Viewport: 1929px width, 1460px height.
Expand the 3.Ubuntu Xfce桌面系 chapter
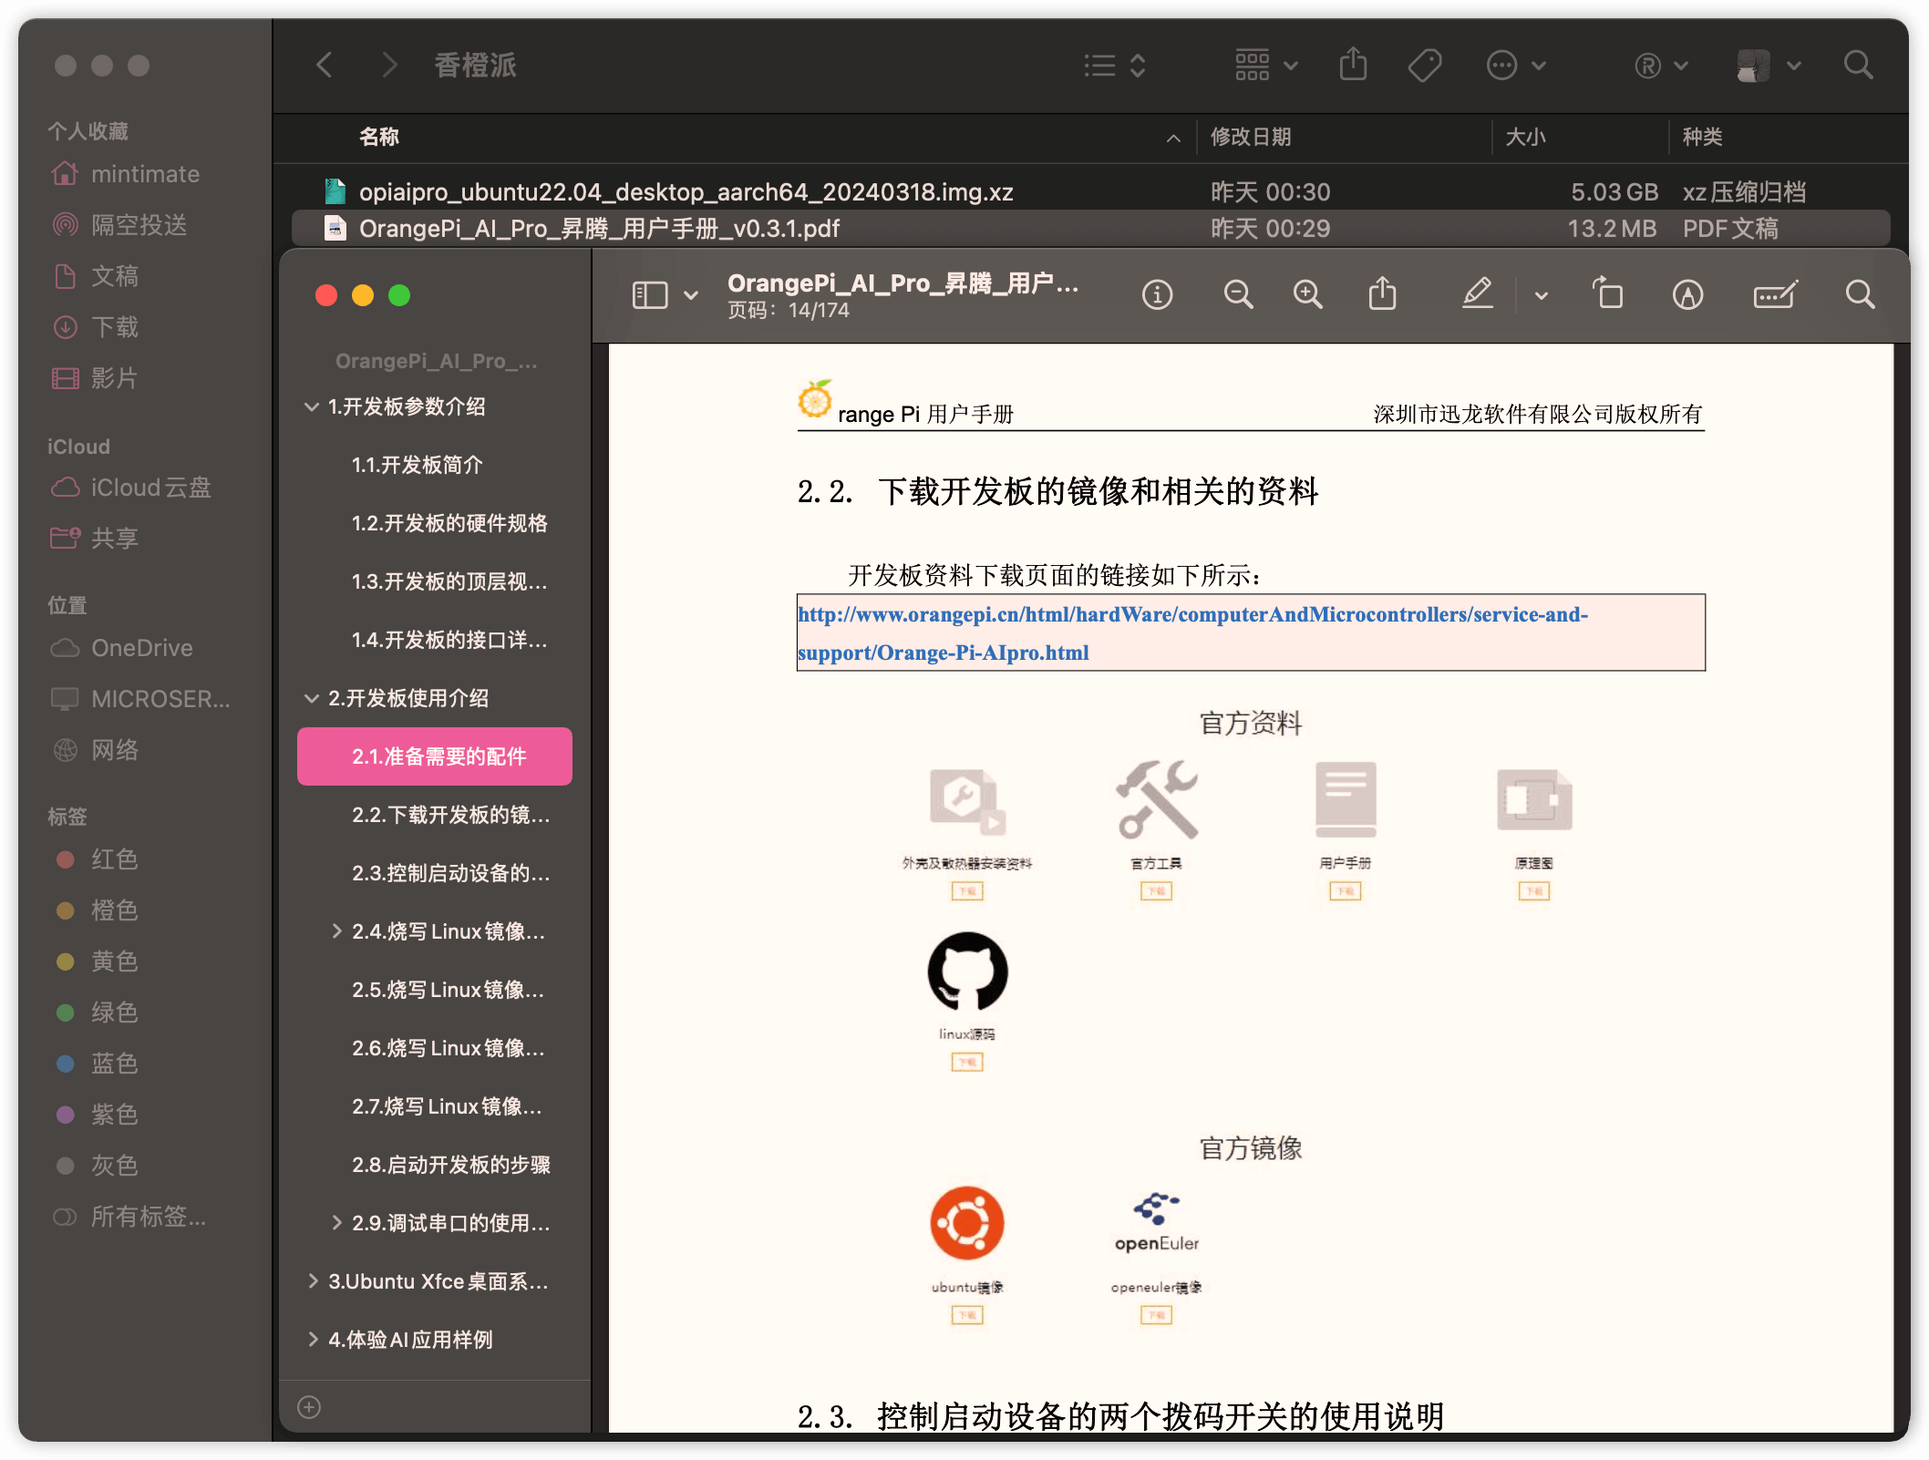tap(313, 1280)
